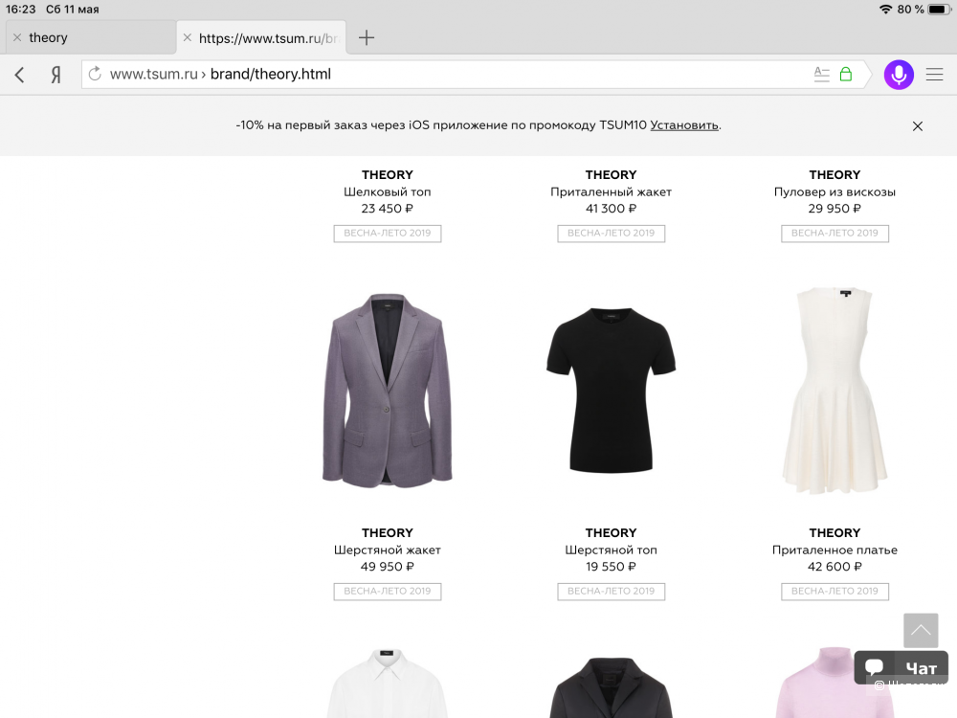Screen dimensions: 957x718
Task: Open the Чат support widget
Action: 901,668
